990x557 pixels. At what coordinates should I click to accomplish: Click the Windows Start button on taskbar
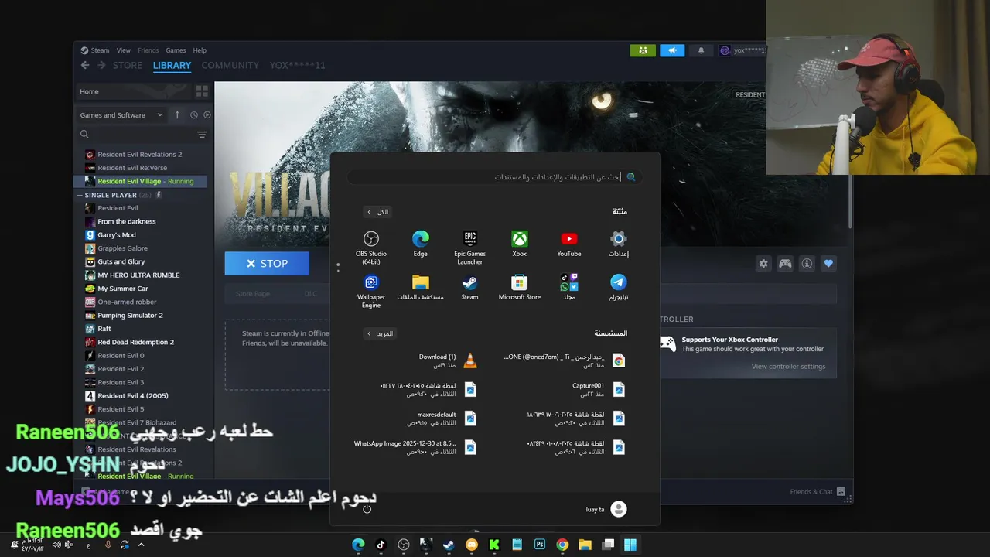[630, 545]
